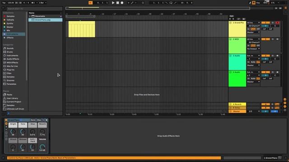The image size is (289, 162).
Task: Open the Templates category
Action: pos(11,84)
